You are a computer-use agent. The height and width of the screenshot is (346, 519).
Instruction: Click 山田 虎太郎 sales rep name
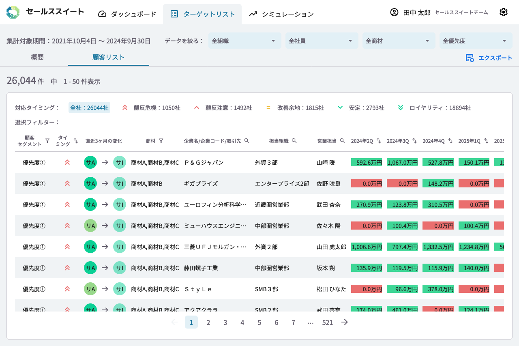click(331, 247)
